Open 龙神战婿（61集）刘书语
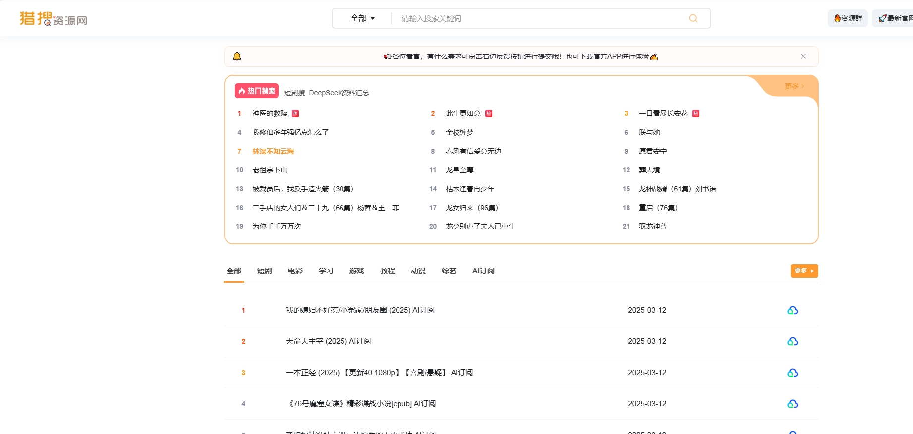The image size is (913, 434). pos(678,189)
